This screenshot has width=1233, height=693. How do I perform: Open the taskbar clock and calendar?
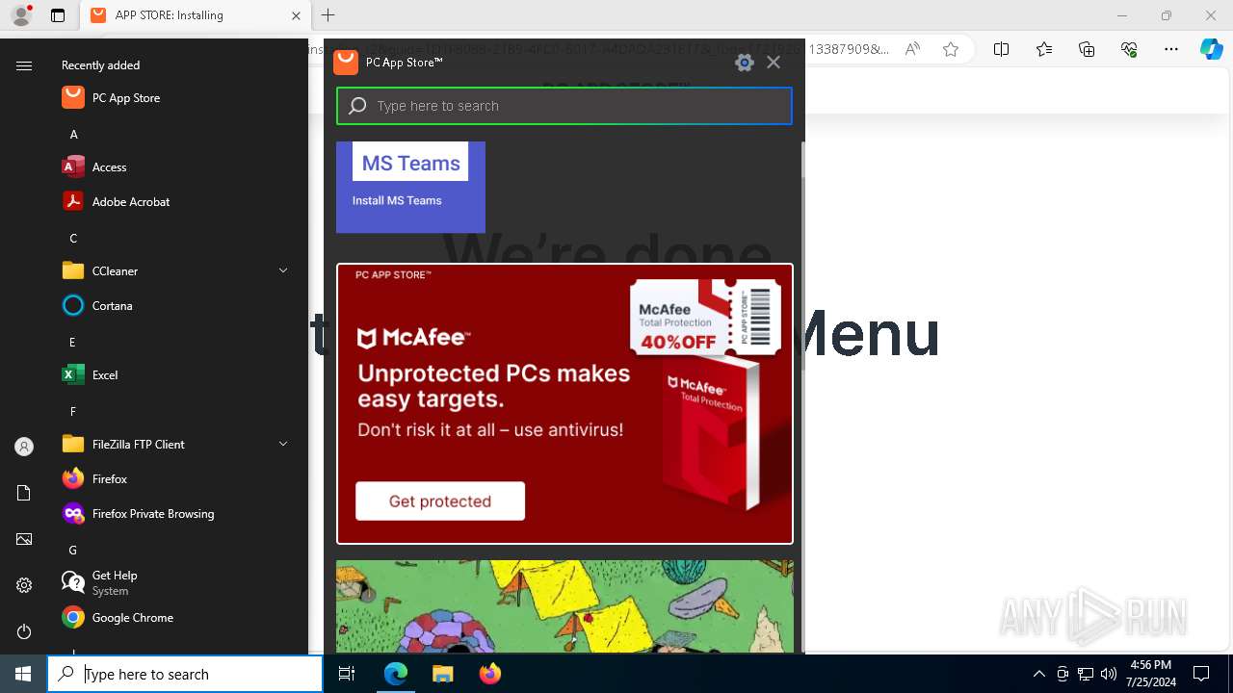click(1150, 674)
